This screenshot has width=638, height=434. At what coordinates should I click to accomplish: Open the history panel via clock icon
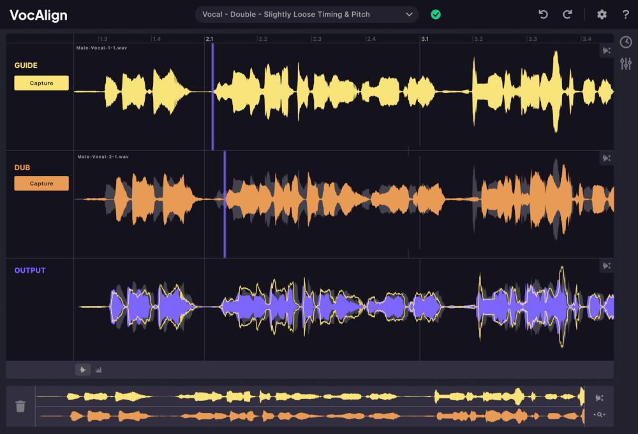point(626,42)
